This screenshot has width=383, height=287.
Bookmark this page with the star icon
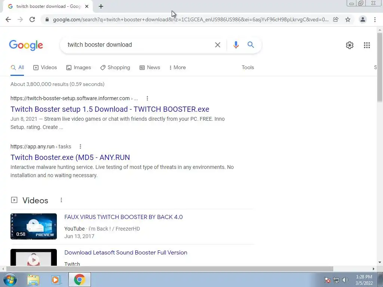348,19
